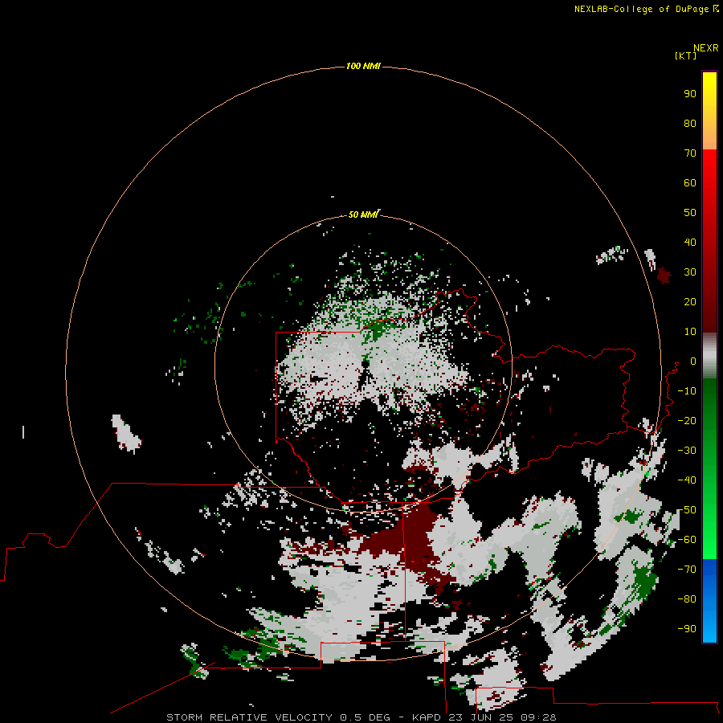Click the -30 value on the velocity scale
Viewport: 723px width, 723px height.
pos(687,451)
